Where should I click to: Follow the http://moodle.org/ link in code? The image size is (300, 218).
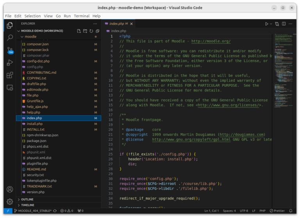211,41
